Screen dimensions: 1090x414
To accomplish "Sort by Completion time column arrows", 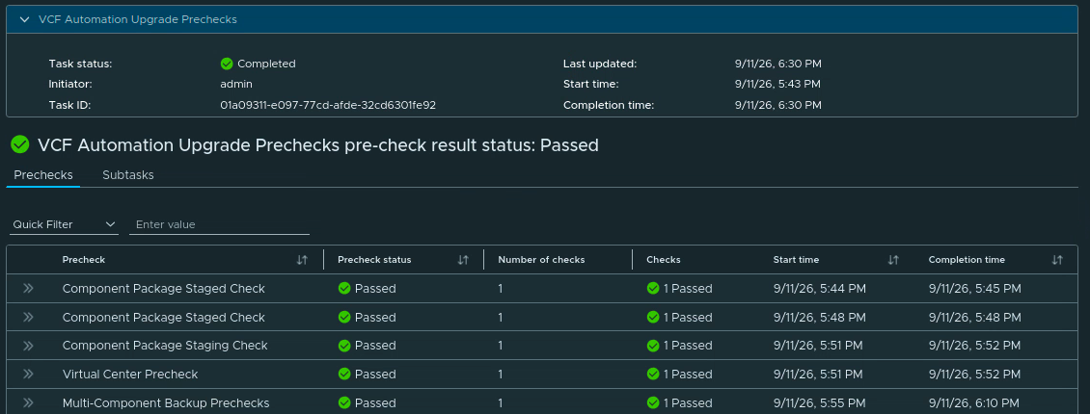I will (x=1056, y=260).
